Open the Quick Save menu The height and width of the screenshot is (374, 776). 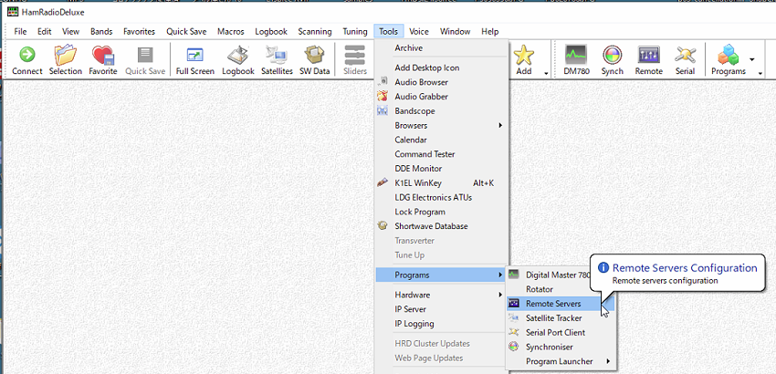pyautogui.click(x=186, y=31)
